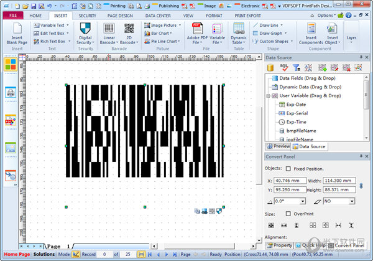
Task: Open skew NO combo box
Action: tap(339, 201)
